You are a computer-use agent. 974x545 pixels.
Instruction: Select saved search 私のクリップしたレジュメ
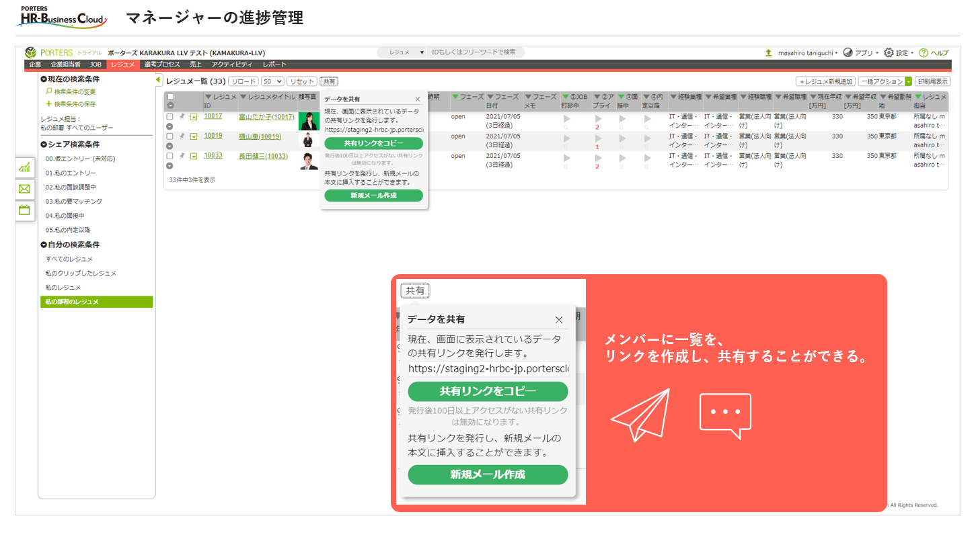81,274
